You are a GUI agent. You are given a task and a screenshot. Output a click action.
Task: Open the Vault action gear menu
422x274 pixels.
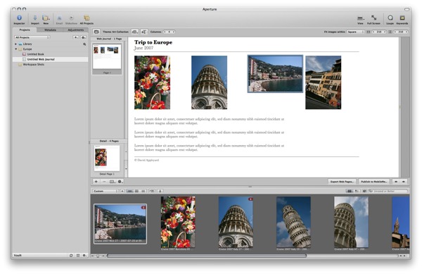(x=84, y=255)
